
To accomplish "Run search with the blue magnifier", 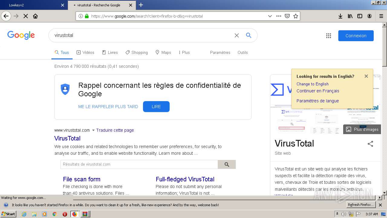I will pyautogui.click(x=249, y=35).
